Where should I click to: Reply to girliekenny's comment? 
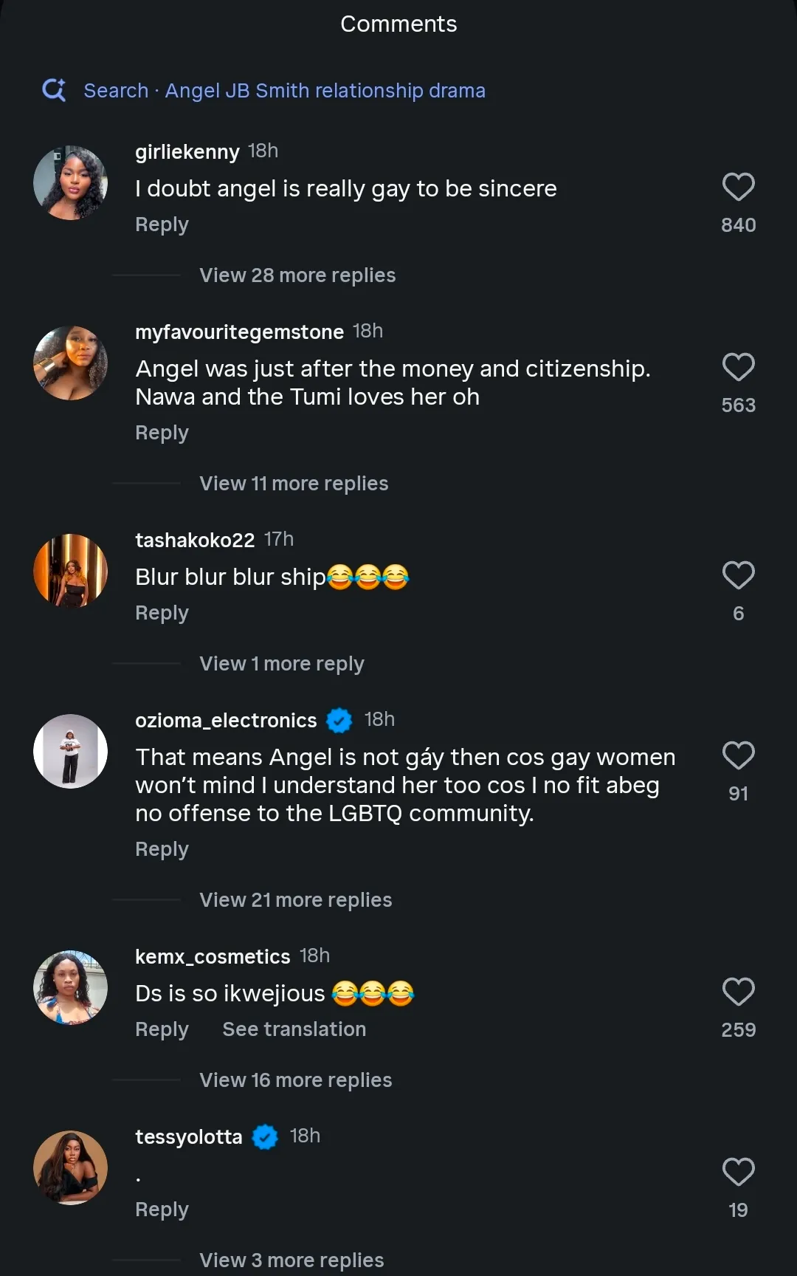pyautogui.click(x=162, y=224)
